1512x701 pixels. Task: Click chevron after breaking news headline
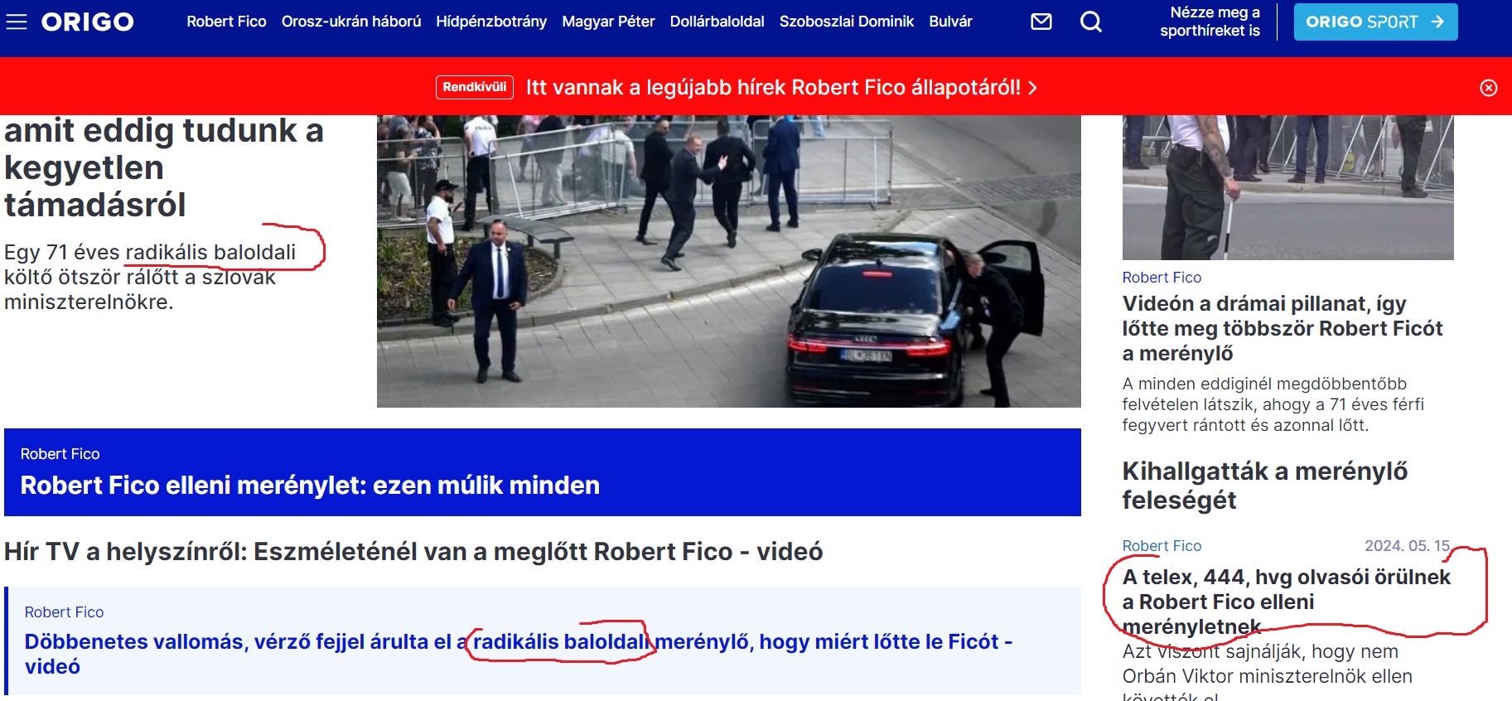coord(1032,88)
